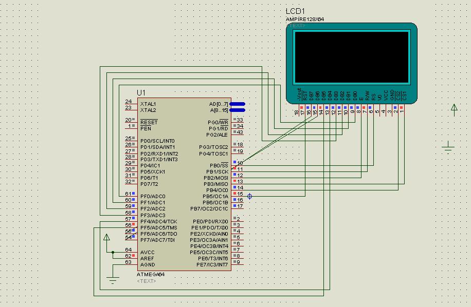Click pin number 33 next to PG0/WR

[x=240, y=120]
